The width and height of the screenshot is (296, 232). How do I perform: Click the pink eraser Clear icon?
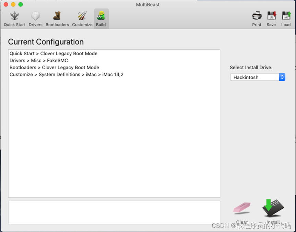(x=242, y=208)
